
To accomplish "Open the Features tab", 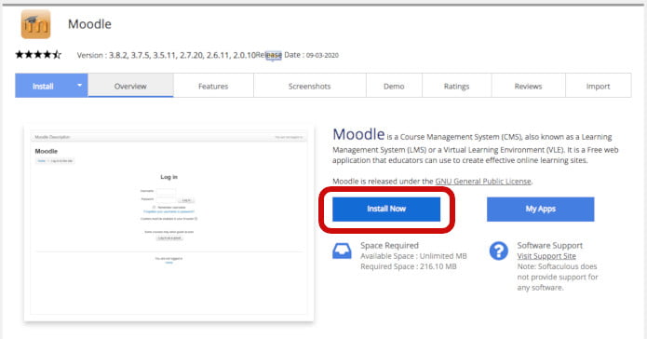I will pos(213,86).
